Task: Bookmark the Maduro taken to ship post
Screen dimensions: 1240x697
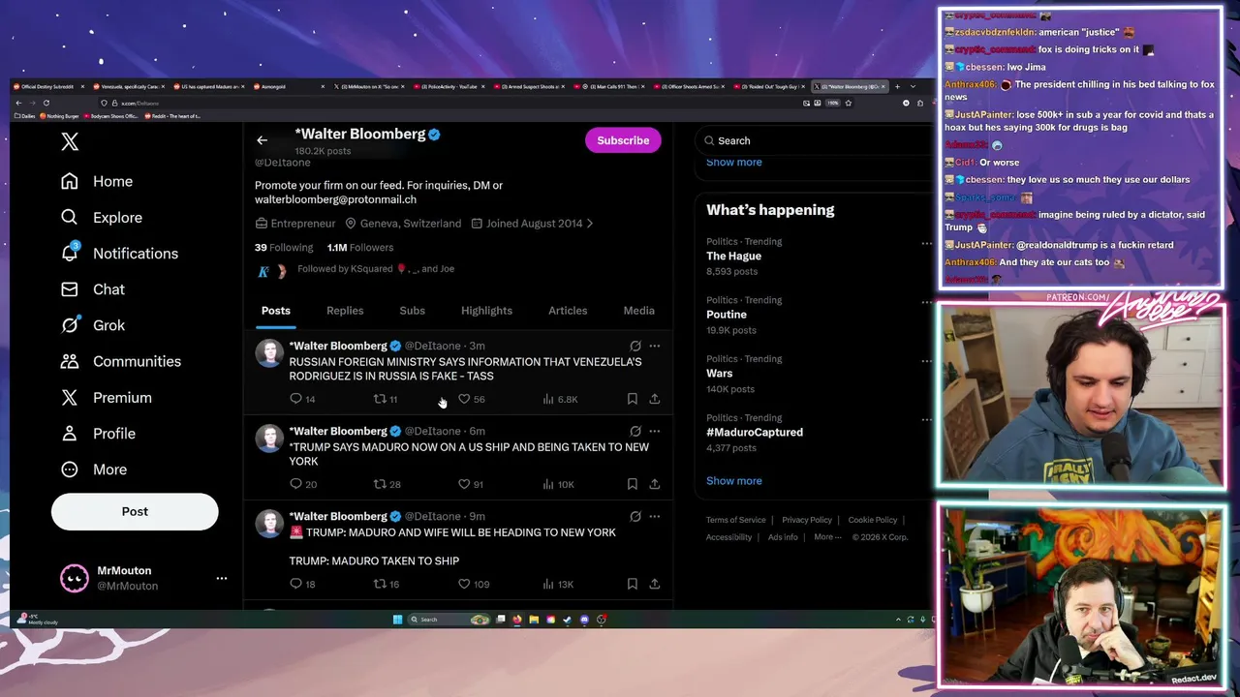Action: pos(633,584)
